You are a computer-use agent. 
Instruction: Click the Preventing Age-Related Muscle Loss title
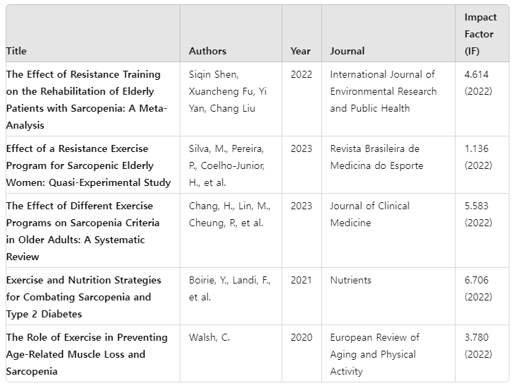pyautogui.click(x=86, y=354)
